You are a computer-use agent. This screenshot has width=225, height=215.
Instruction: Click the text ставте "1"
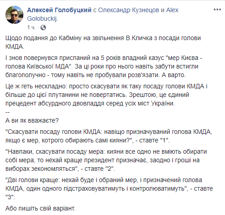[154, 140]
